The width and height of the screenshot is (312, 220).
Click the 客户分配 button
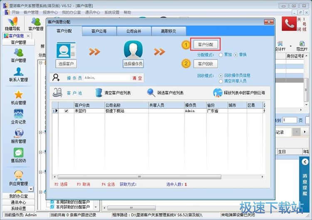206,45
